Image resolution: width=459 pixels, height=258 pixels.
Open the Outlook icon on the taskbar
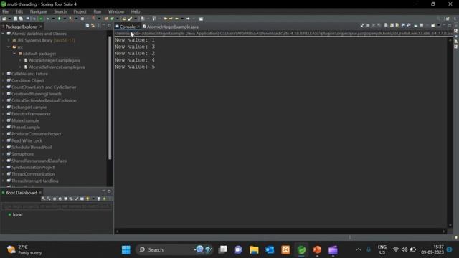coord(270,250)
